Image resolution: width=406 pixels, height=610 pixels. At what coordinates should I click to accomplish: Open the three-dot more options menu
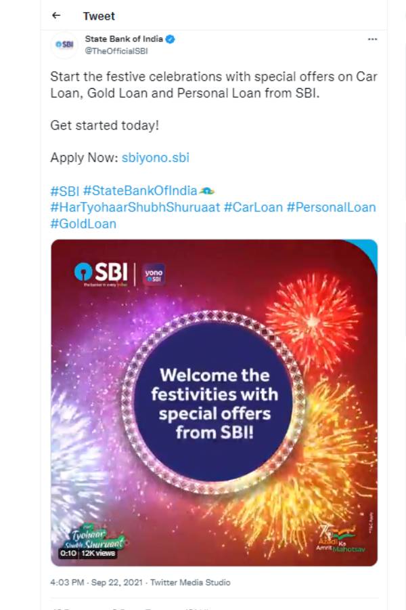(x=372, y=39)
